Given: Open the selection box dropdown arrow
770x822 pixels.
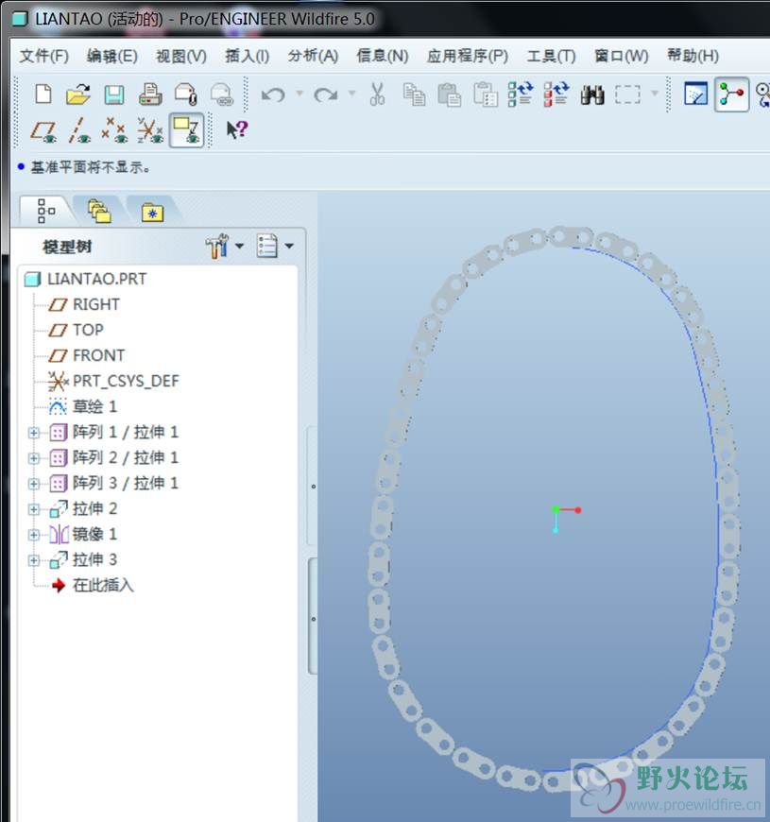Looking at the screenshot, I should click(654, 94).
